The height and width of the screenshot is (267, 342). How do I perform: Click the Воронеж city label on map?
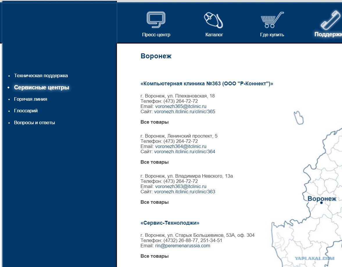tap(322, 199)
